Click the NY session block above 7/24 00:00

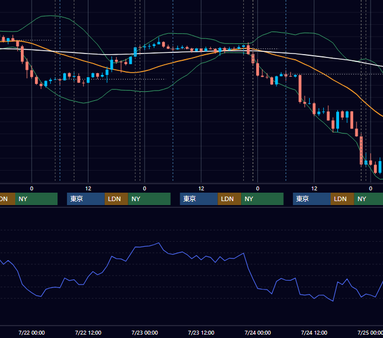point(262,199)
